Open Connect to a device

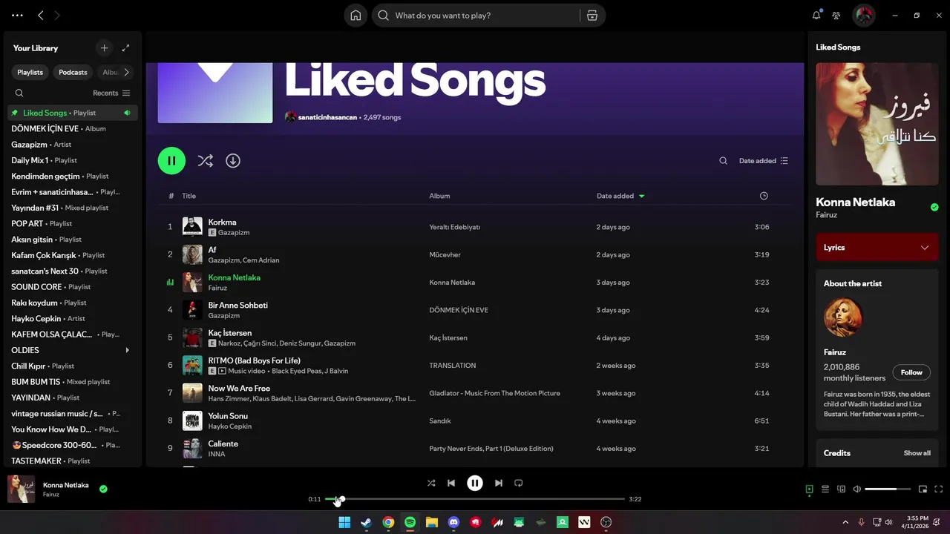tap(841, 489)
